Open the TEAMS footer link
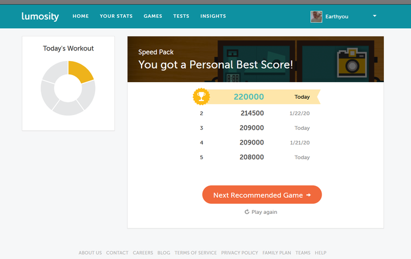 point(303,253)
